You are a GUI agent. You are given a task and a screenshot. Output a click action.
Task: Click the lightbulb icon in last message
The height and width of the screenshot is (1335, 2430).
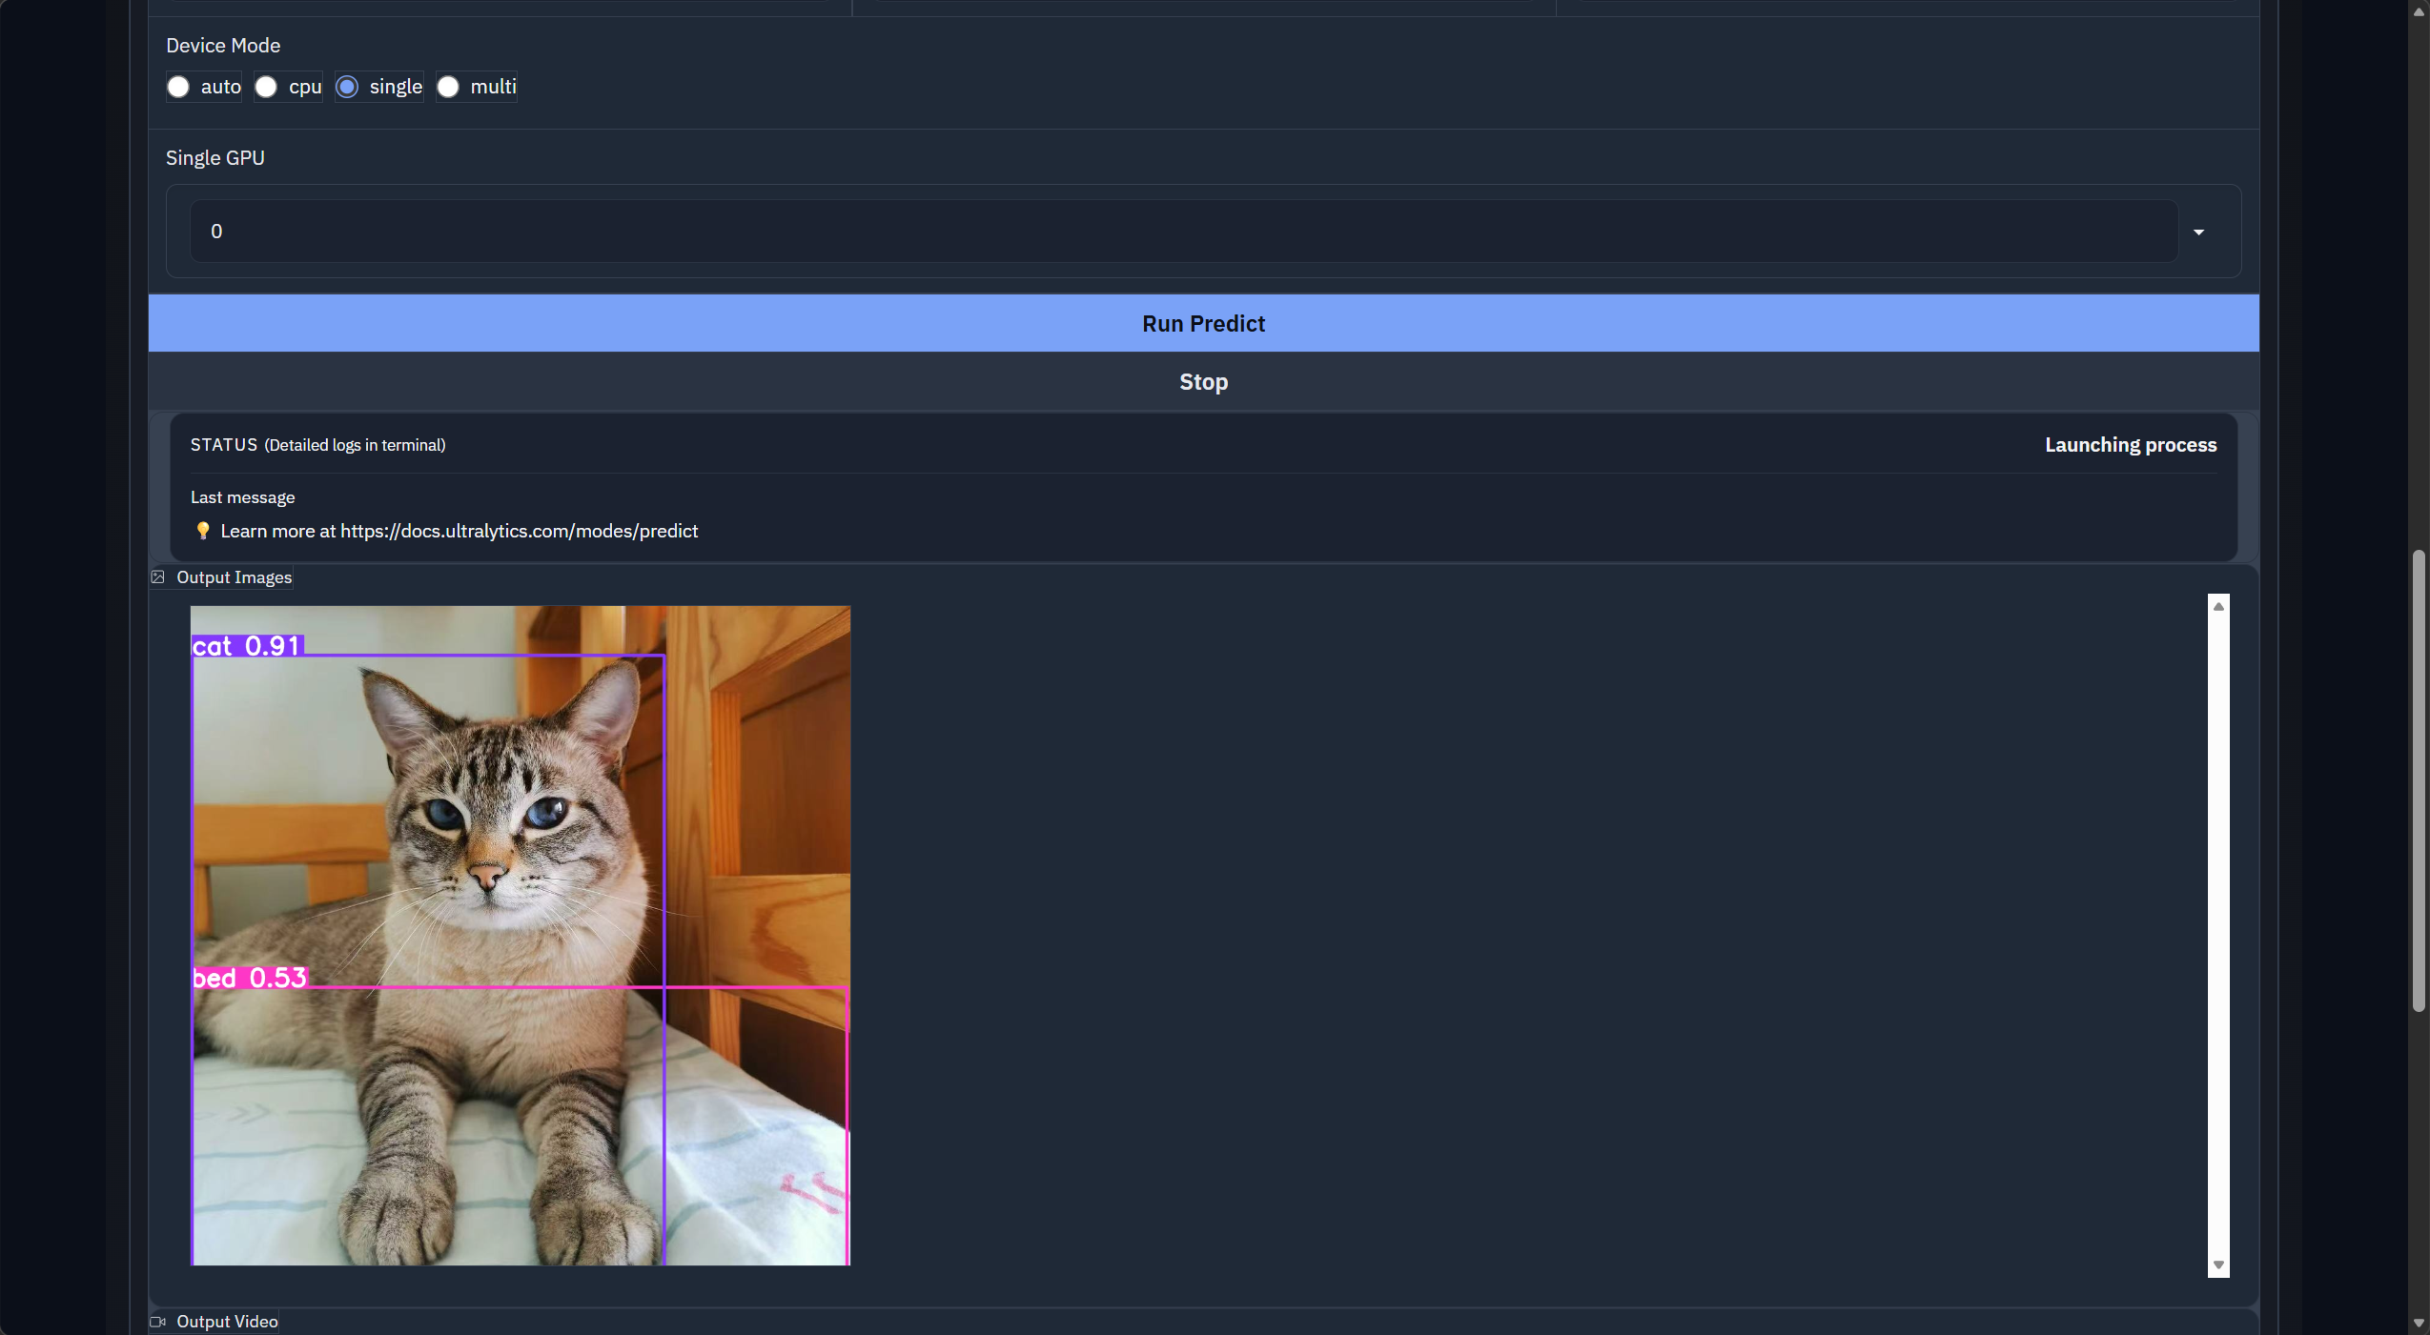point(202,531)
